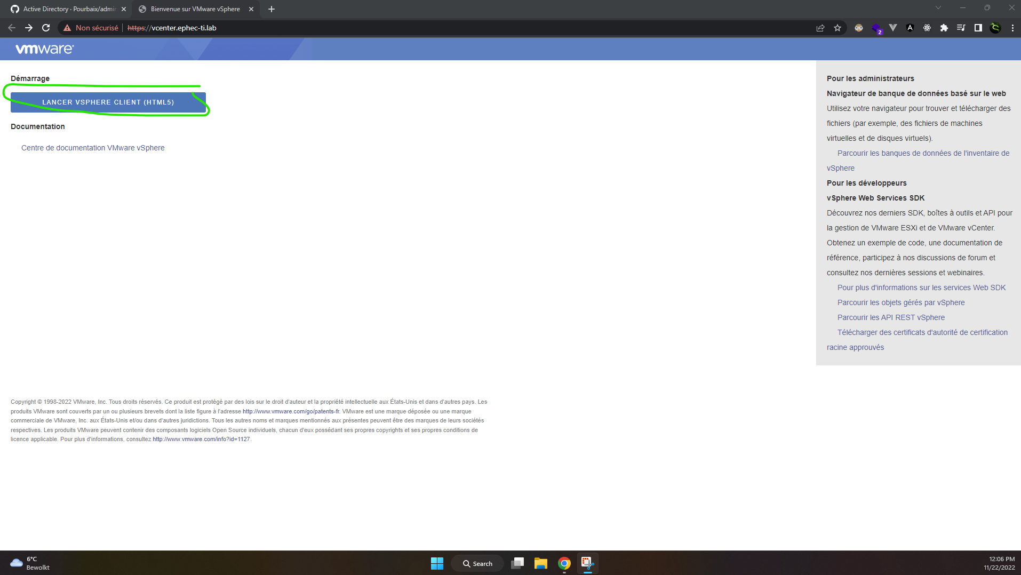The height and width of the screenshot is (575, 1021).
Task: Open the Chrome three-dot menu
Action: pyautogui.click(x=1012, y=28)
